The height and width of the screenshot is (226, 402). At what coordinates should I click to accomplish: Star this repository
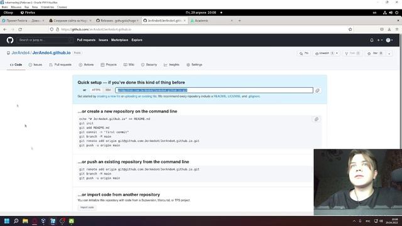(376, 53)
